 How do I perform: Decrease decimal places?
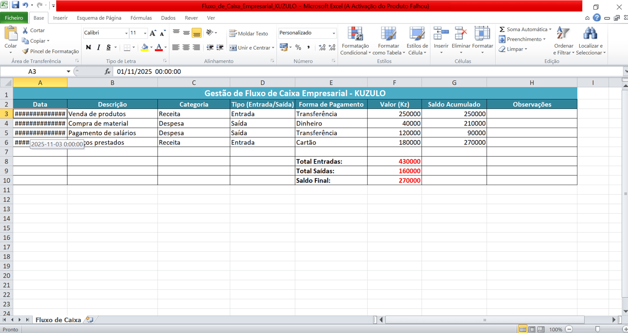coord(332,47)
